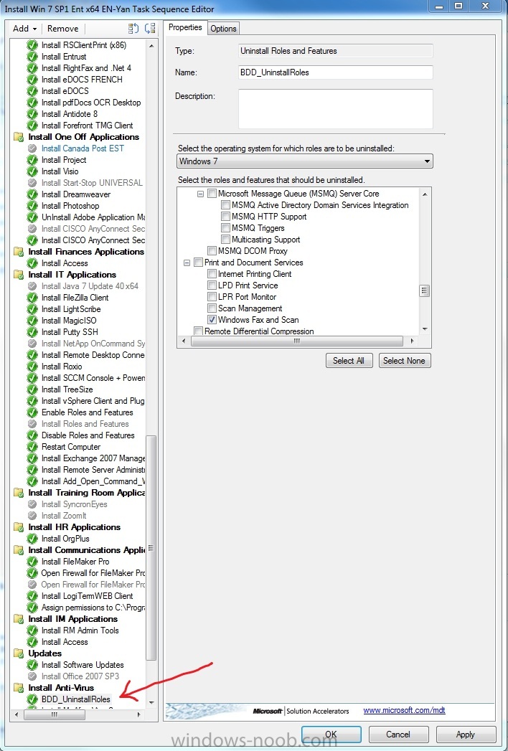This screenshot has height=751, width=508.
Task: Click folder icon of Install Finances Applications
Action: (x=19, y=252)
